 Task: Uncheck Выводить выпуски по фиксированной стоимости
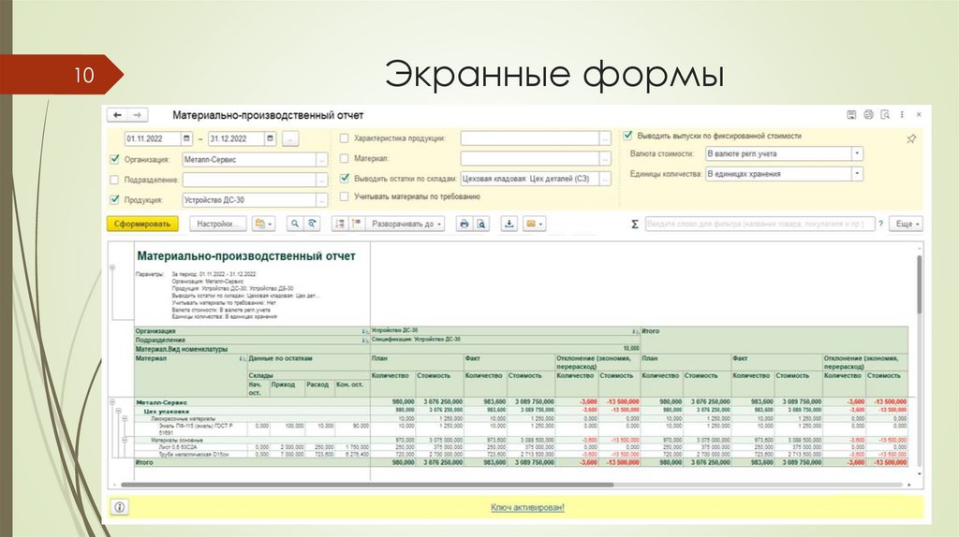(627, 135)
